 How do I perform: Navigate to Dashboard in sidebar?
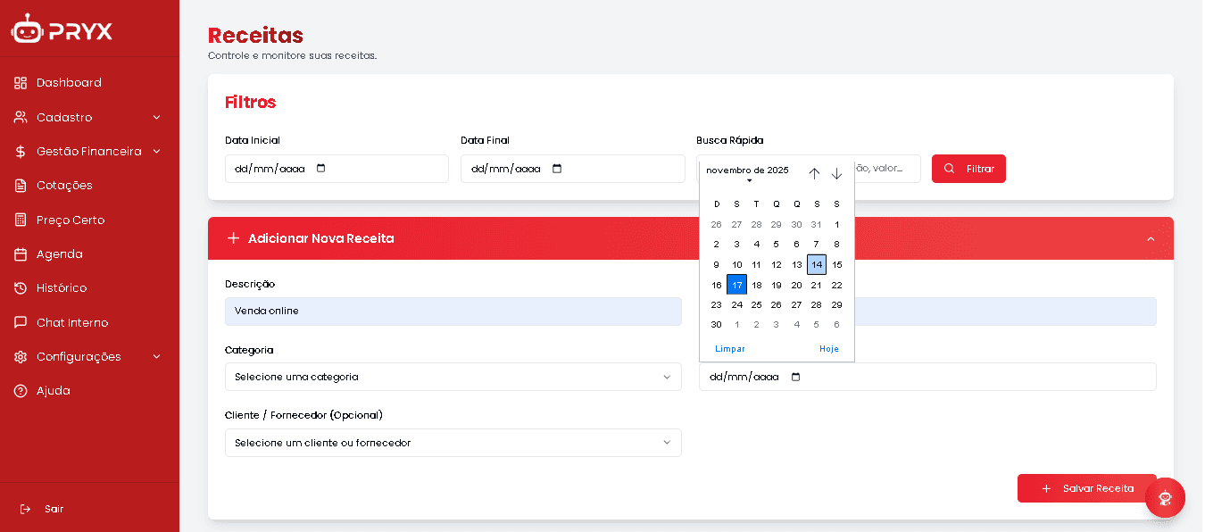[x=68, y=83]
